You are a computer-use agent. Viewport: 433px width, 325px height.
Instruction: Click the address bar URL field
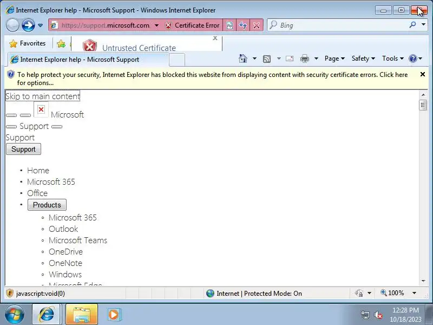[x=105, y=25]
